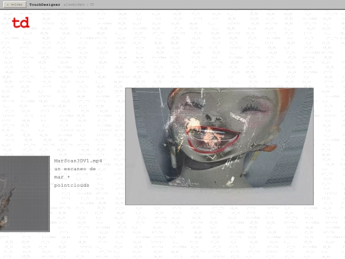Select the MarScan3DV1.mp4 filename text
This screenshot has width=345, height=259.
click(x=78, y=161)
